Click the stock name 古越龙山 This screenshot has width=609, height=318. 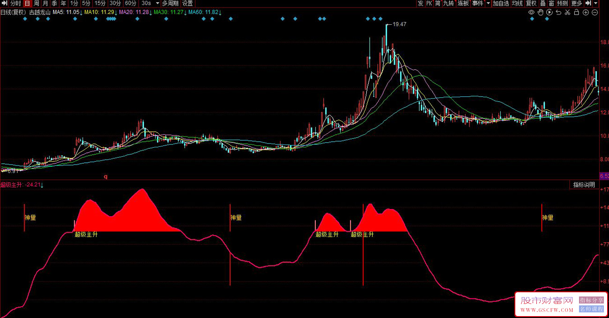[x=39, y=12]
